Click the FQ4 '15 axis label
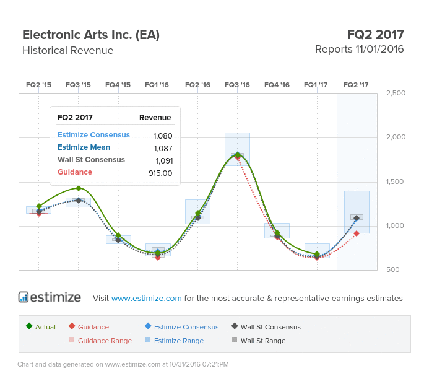Screen dimensions: 424x384 coord(118,85)
